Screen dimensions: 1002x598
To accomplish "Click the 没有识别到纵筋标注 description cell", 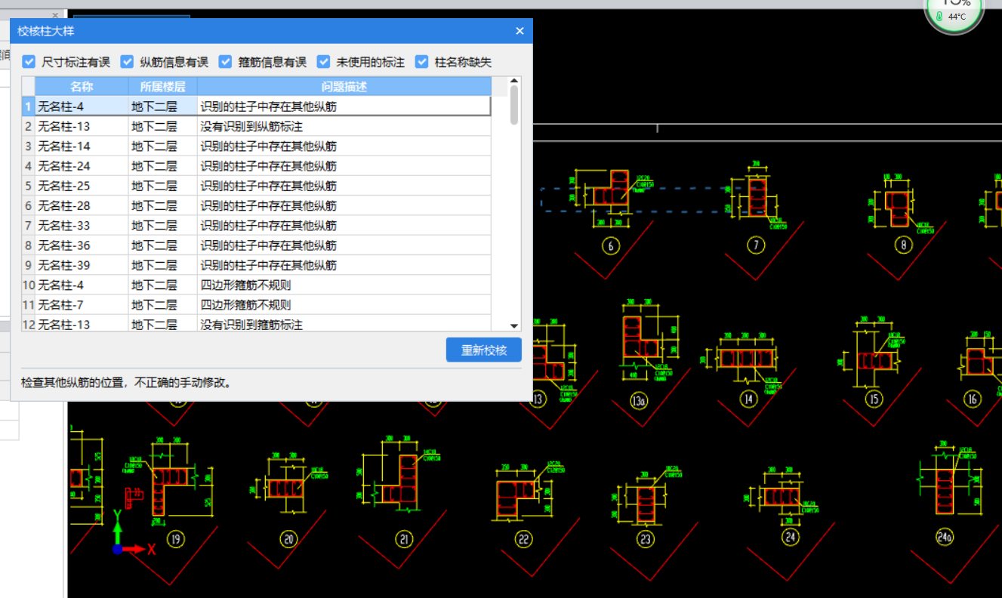I will tap(344, 126).
